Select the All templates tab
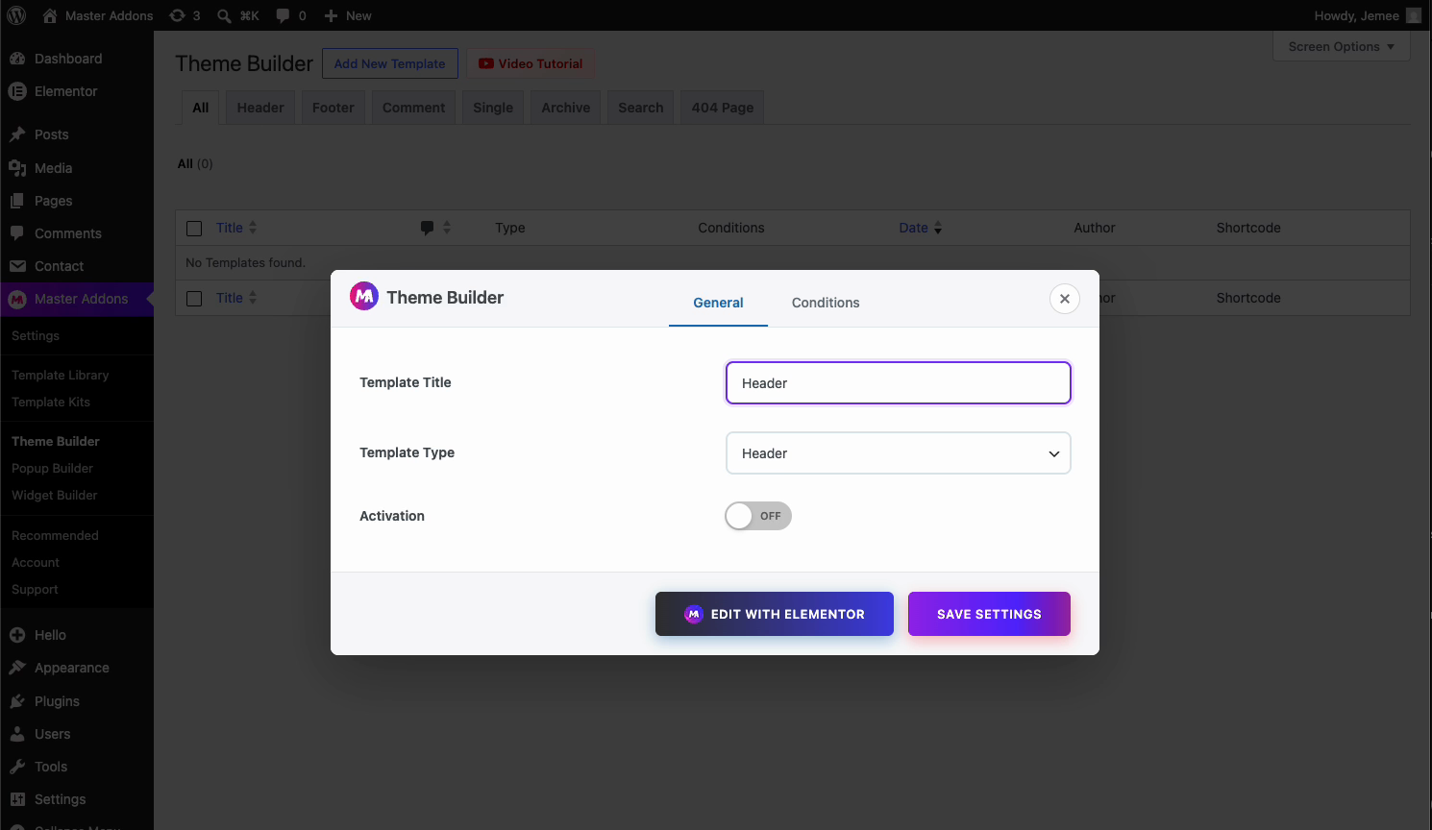1432x830 pixels. tap(200, 108)
